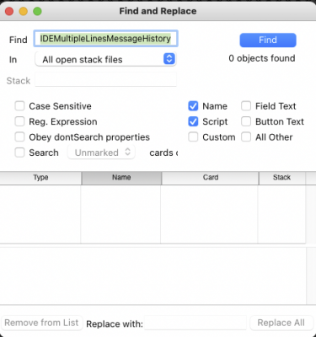Enable the Reg. Expression checkbox
This screenshot has height=337, width=316.
[19, 121]
